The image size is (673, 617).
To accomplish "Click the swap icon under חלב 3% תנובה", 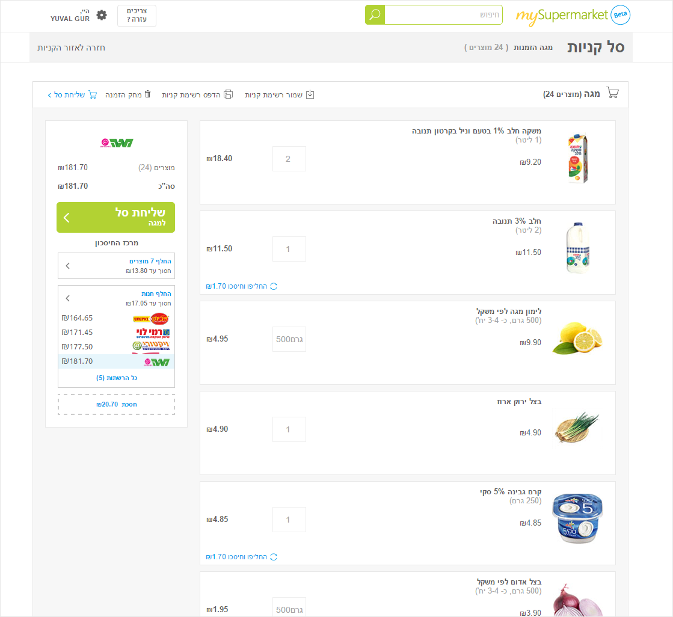I will [274, 286].
